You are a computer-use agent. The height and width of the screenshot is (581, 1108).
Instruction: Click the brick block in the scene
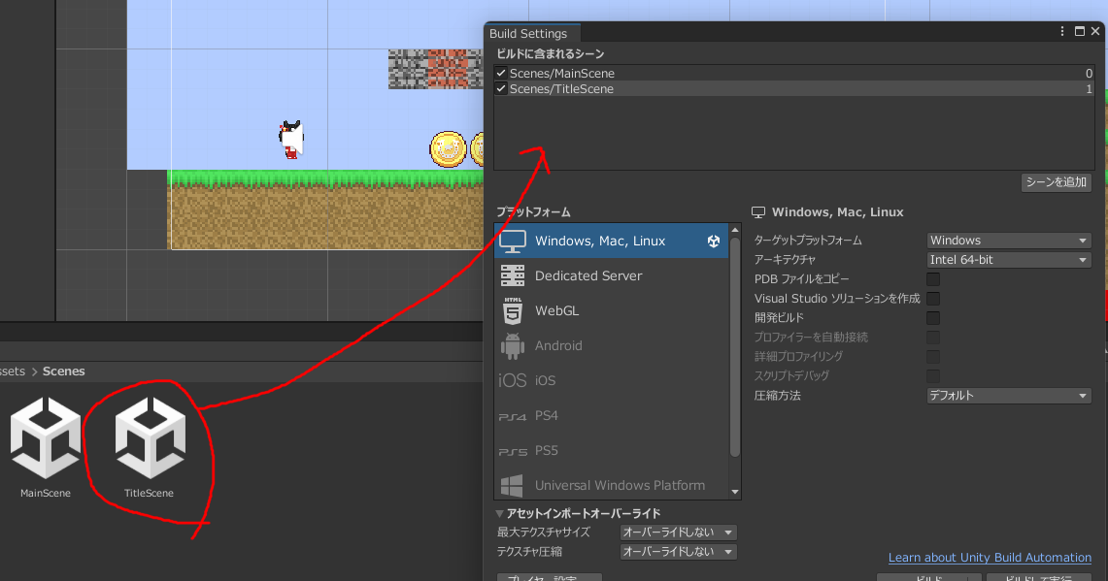pos(447,69)
